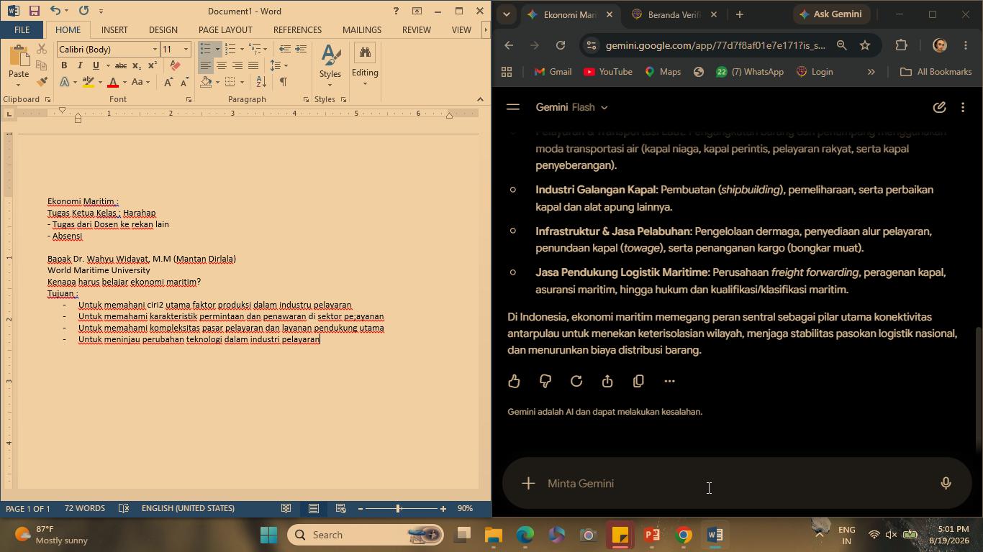Toggle the show paragraph marks pilcrow icon
Viewport: 983px width, 552px height.
click(x=284, y=82)
